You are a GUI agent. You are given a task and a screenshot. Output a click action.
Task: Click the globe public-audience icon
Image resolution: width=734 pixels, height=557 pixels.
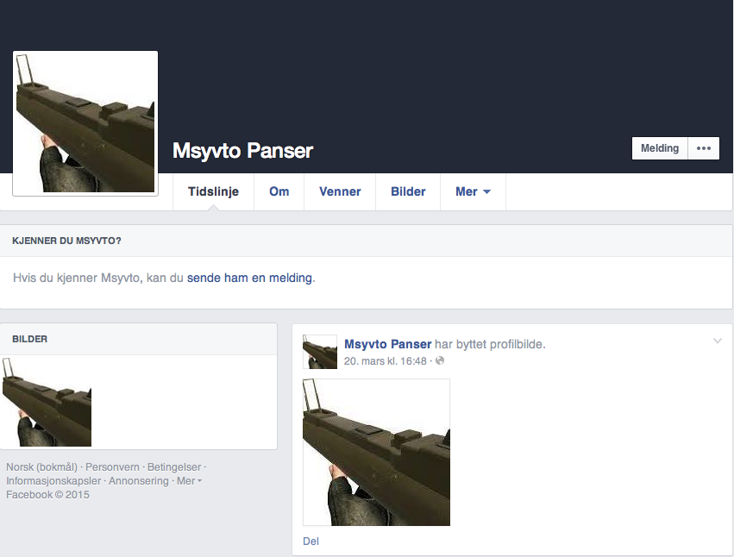tap(440, 361)
